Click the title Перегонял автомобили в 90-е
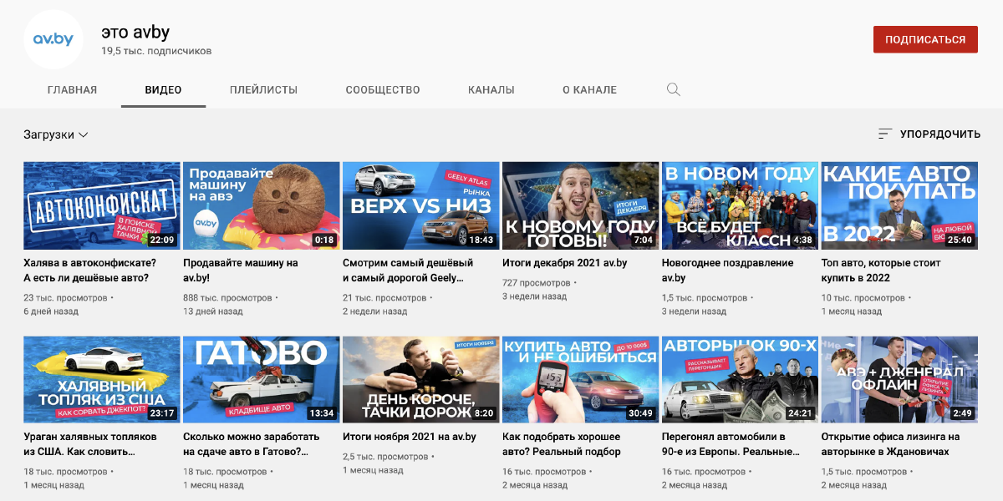Viewport: 1003px width, 501px height. 731,444
